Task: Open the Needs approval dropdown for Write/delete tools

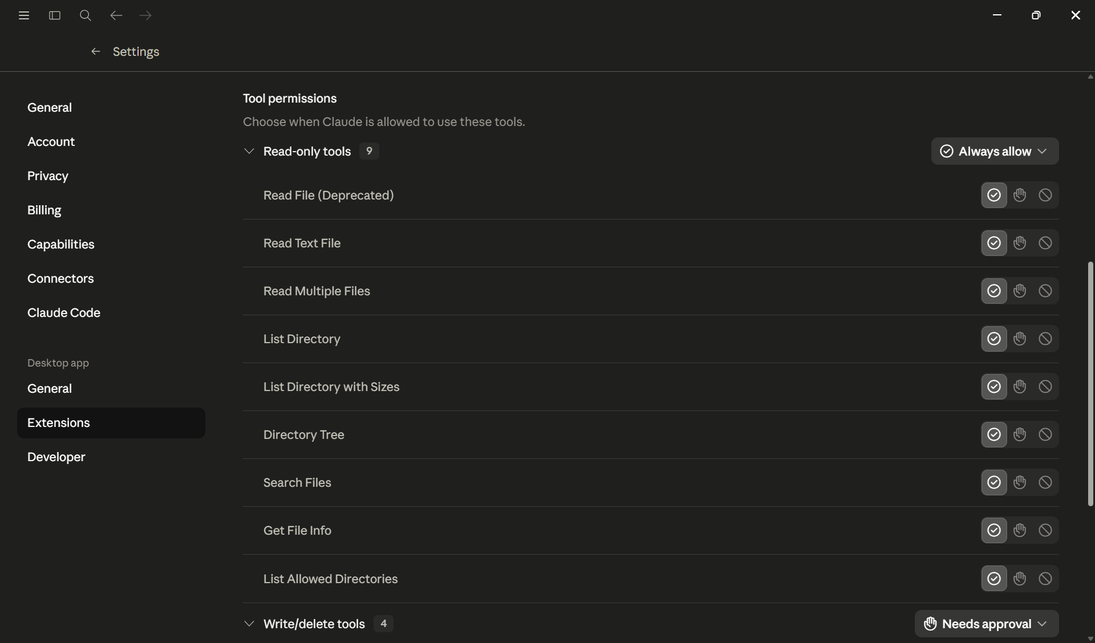Action: (x=987, y=624)
